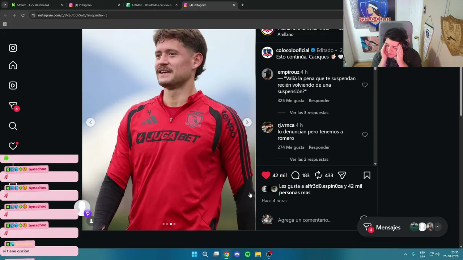
Task: Open the taskbar microphone indicator
Action: pyautogui.click(x=413, y=254)
